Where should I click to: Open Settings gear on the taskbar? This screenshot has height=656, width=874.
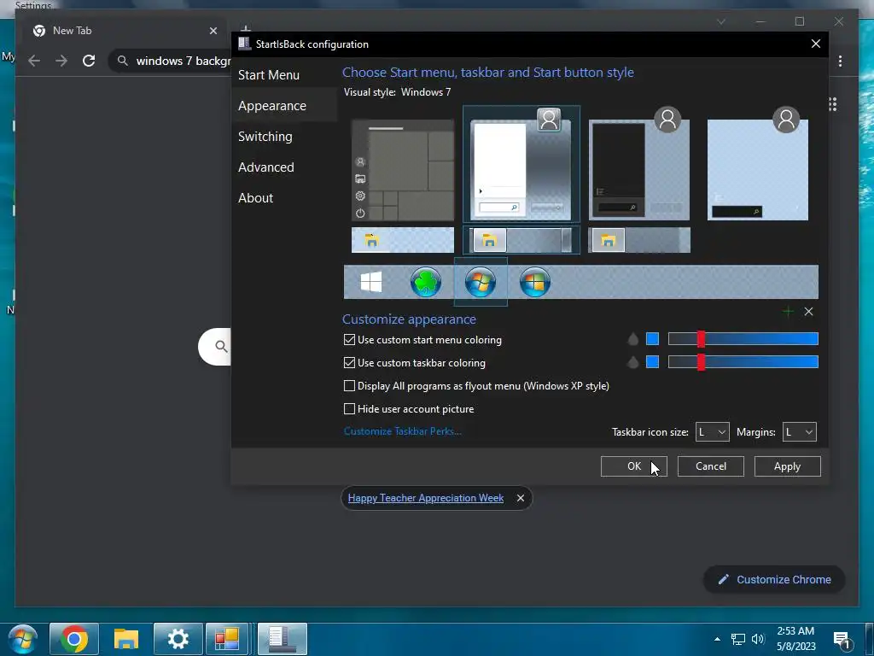(178, 639)
